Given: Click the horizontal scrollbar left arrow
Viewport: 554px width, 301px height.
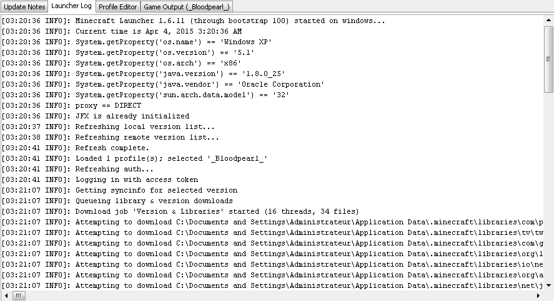Looking at the screenshot, I should pos(6,296).
